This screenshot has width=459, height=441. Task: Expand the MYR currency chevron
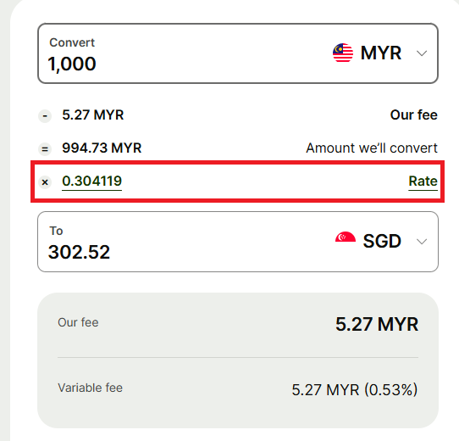tap(422, 53)
